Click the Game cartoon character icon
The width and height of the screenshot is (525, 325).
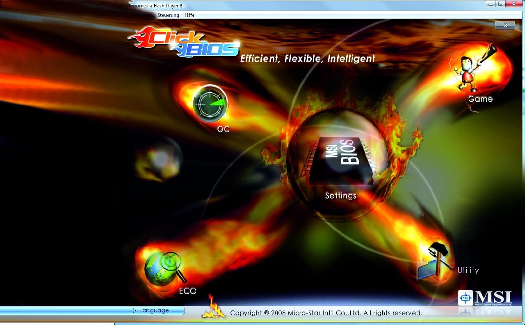point(472,72)
